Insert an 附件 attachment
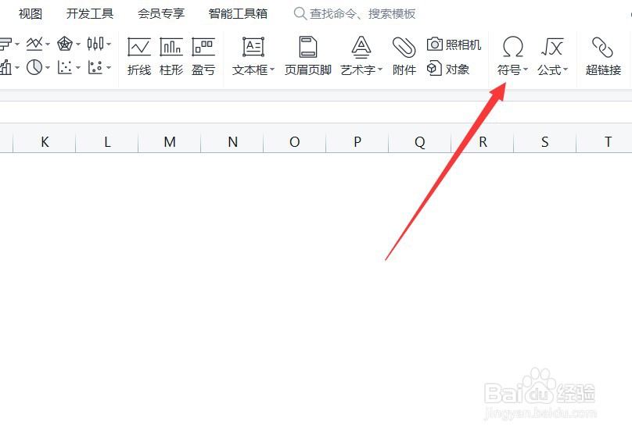 coord(404,56)
